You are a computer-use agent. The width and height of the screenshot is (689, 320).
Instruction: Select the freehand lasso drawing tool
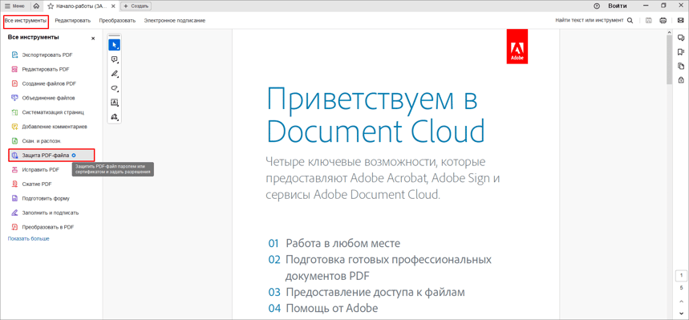pos(114,88)
